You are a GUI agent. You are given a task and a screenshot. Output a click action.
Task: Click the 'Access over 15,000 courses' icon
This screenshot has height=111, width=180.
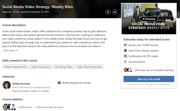125,45
